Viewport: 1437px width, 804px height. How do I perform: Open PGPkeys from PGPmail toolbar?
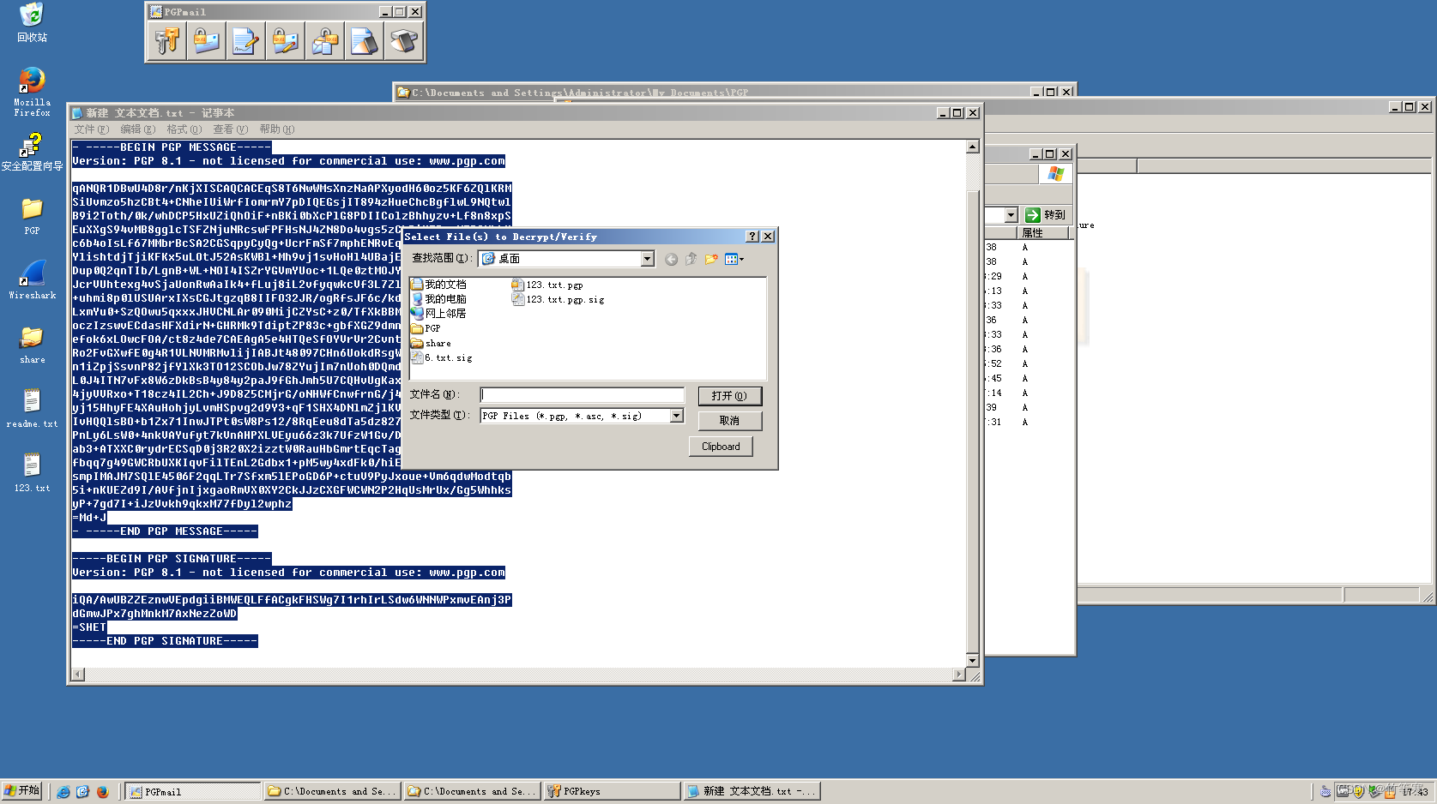tap(167, 40)
